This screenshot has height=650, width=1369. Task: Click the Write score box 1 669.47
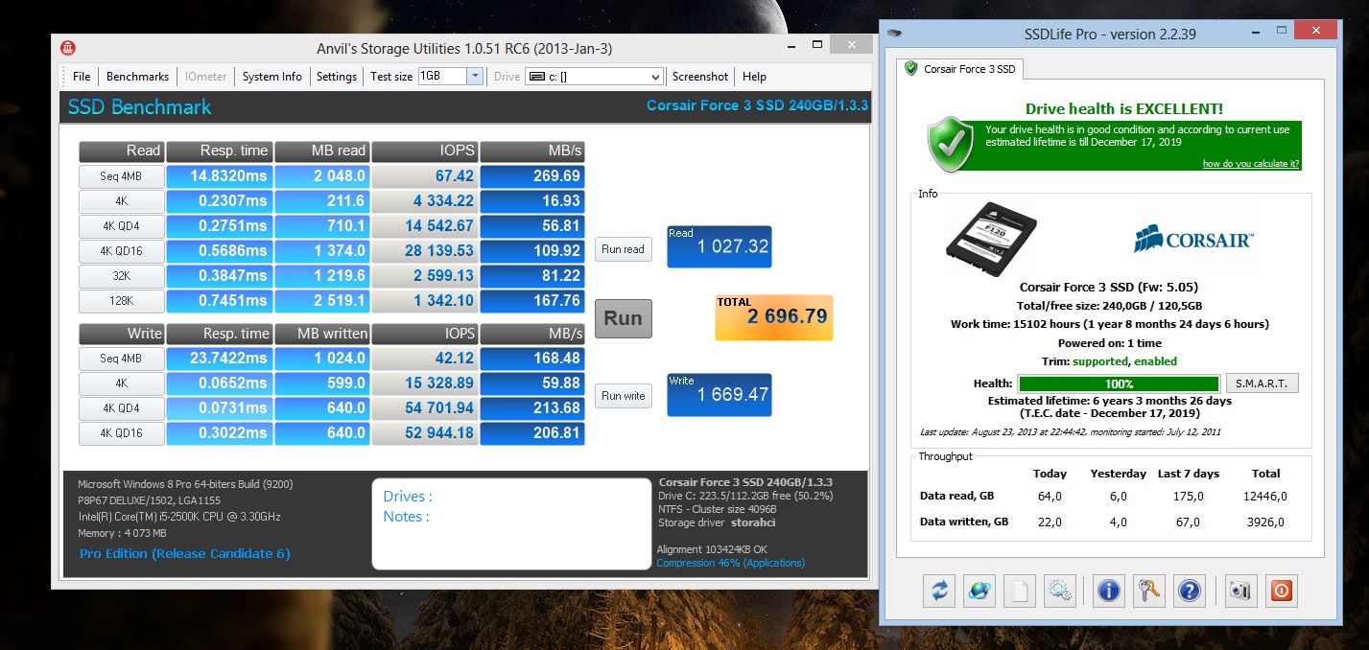(x=719, y=394)
